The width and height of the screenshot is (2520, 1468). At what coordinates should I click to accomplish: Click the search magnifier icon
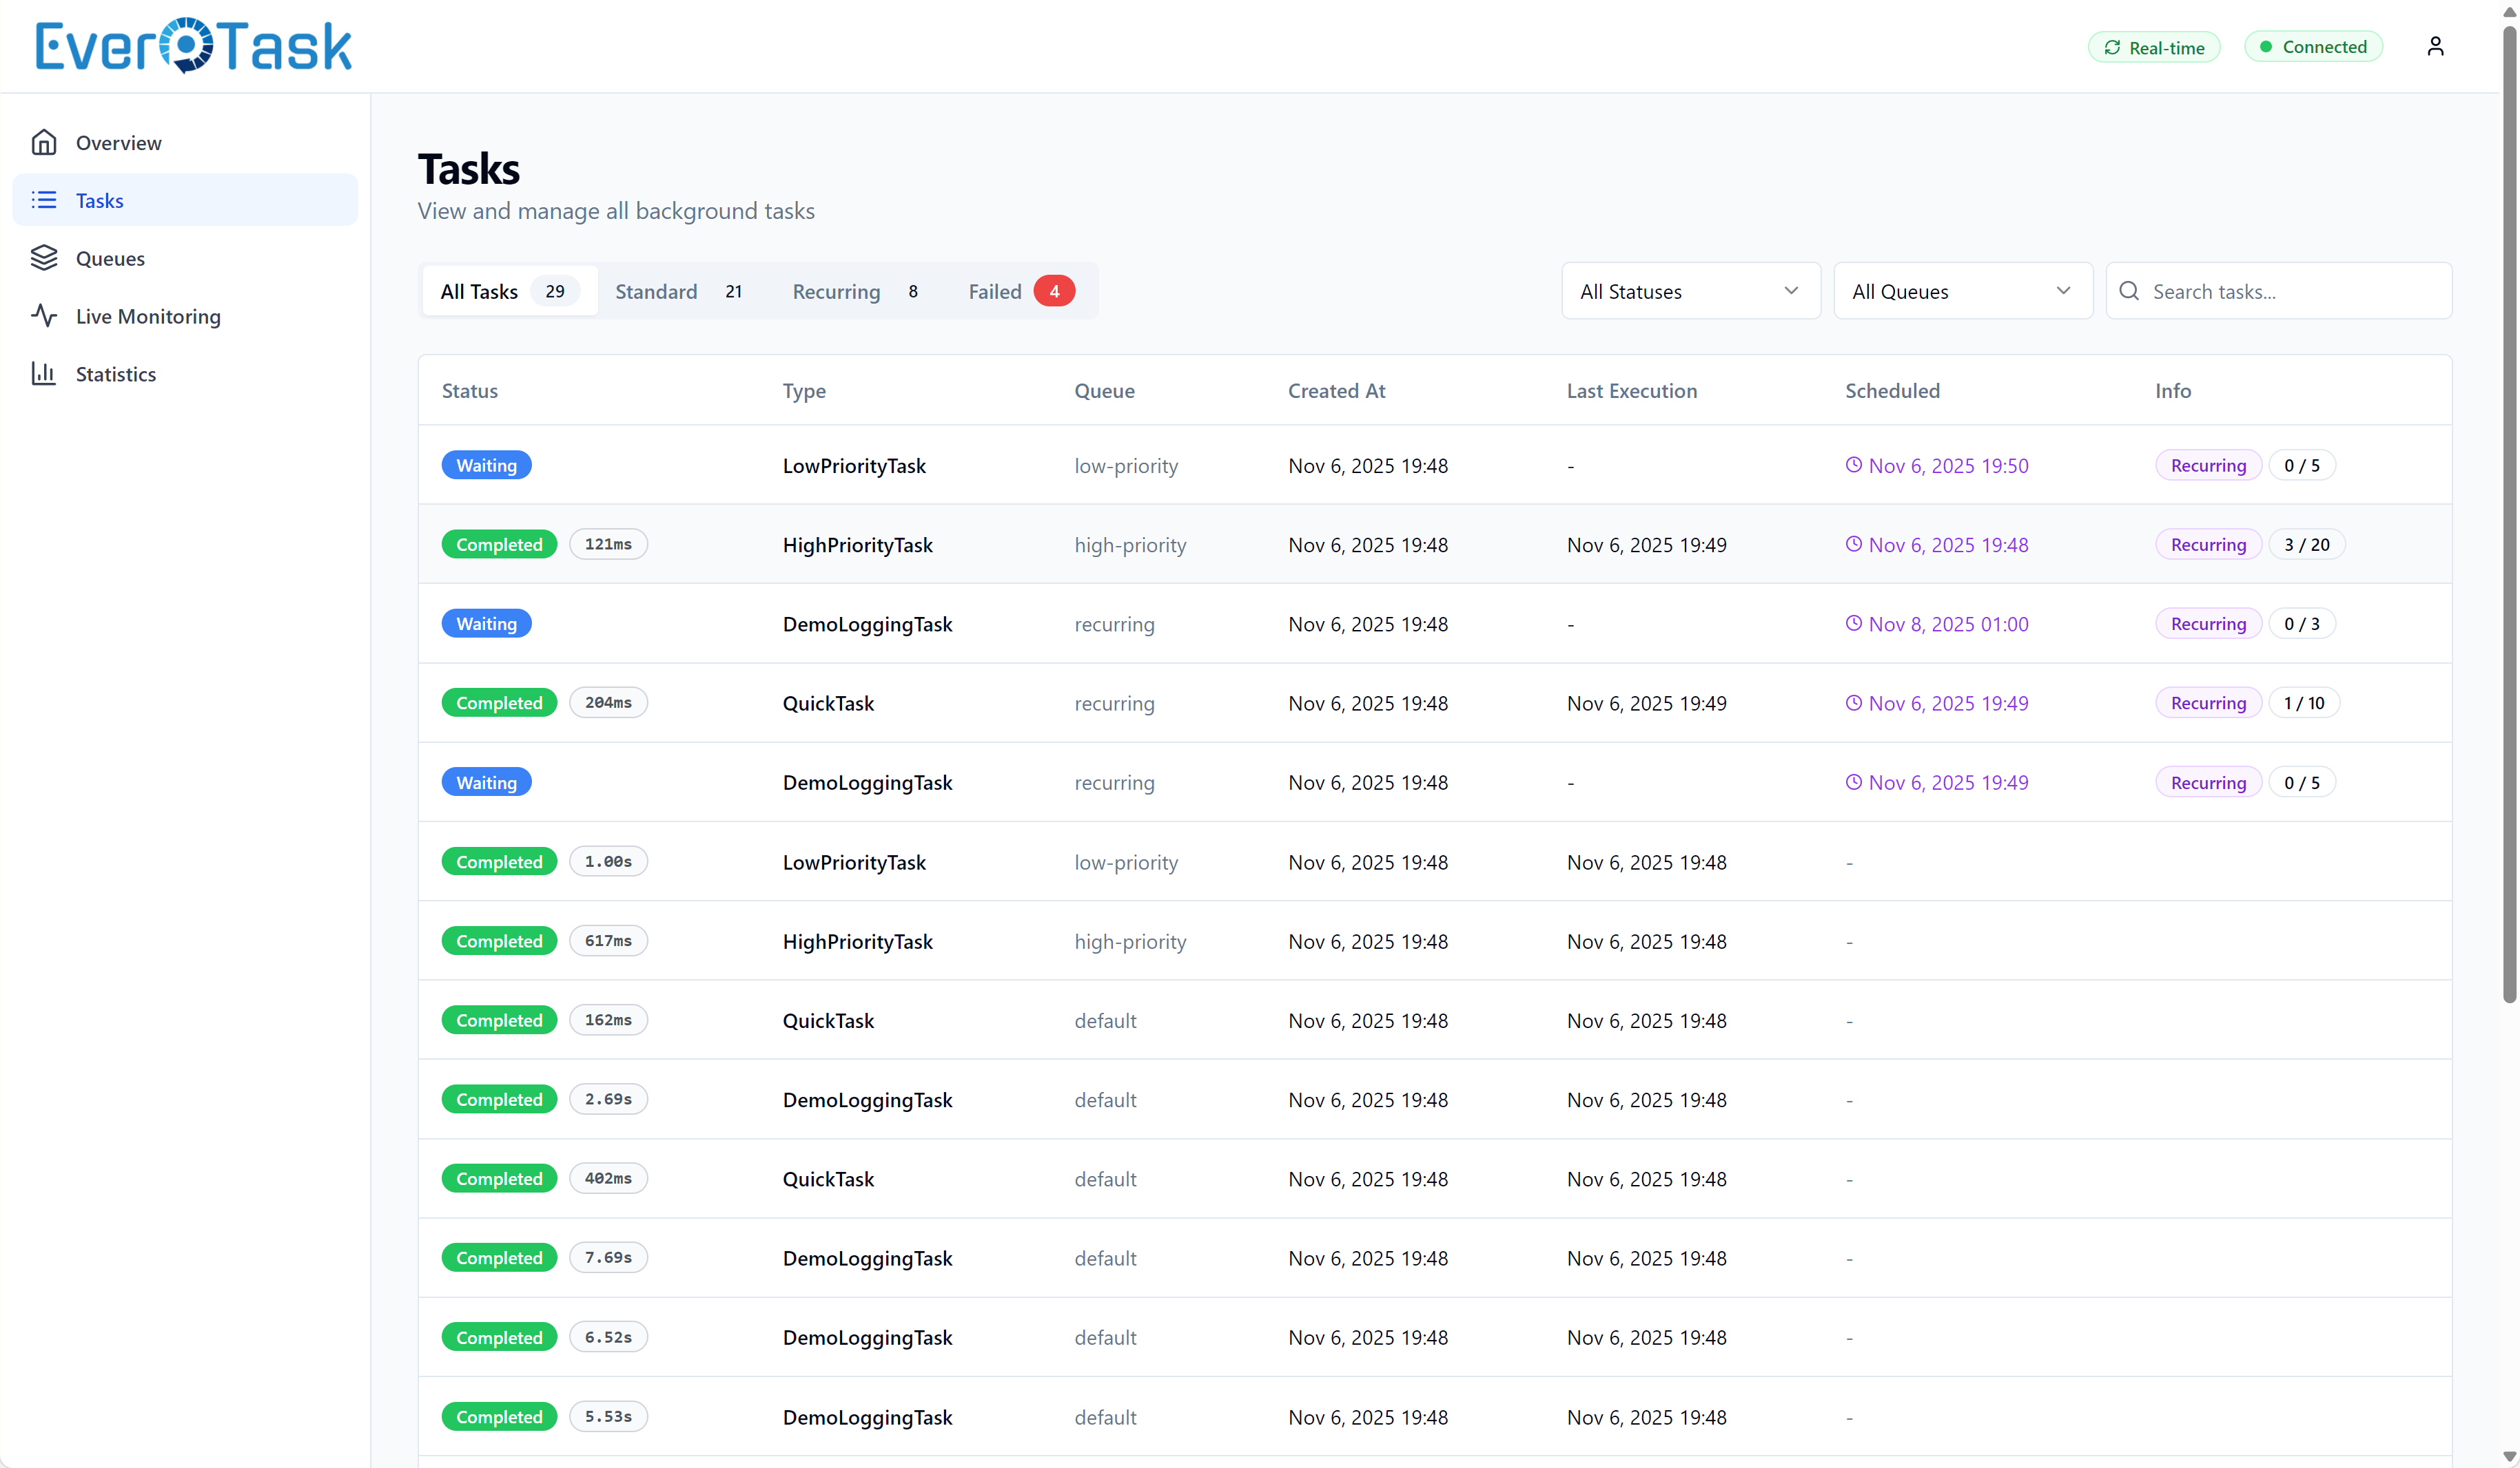tap(2129, 291)
